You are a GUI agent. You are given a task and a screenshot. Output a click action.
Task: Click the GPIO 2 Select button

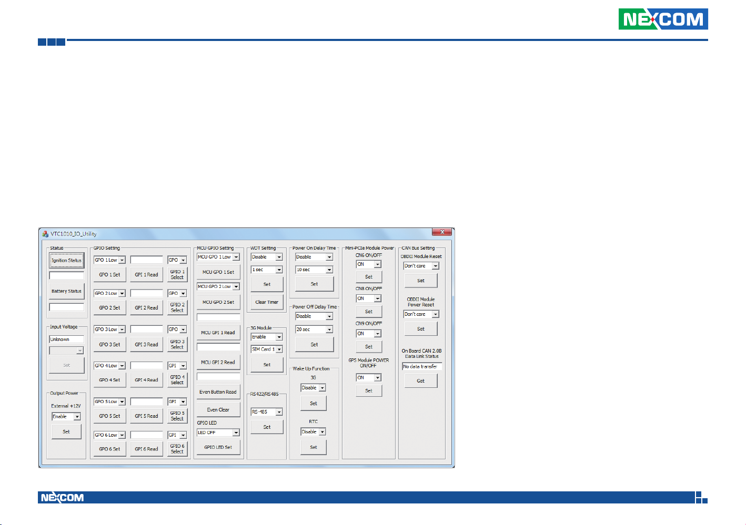point(177,307)
